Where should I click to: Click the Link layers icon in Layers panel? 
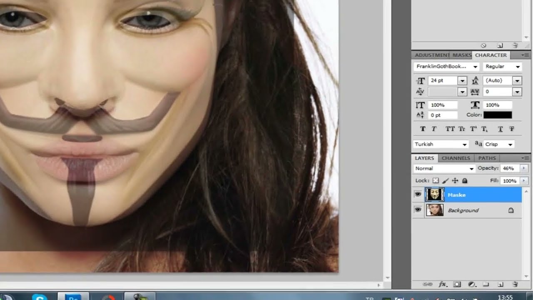pyautogui.click(x=428, y=284)
